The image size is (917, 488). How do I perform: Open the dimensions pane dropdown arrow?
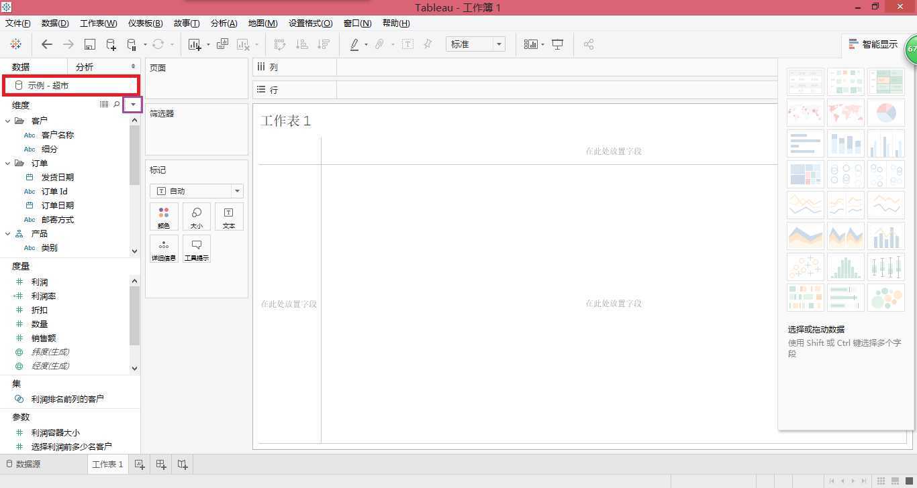[133, 105]
